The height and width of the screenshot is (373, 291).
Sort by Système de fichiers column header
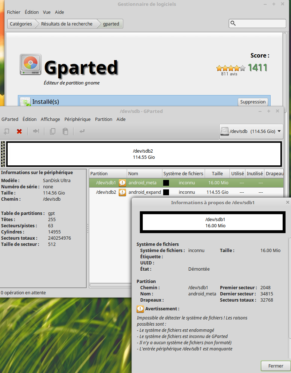(x=184, y=173)
